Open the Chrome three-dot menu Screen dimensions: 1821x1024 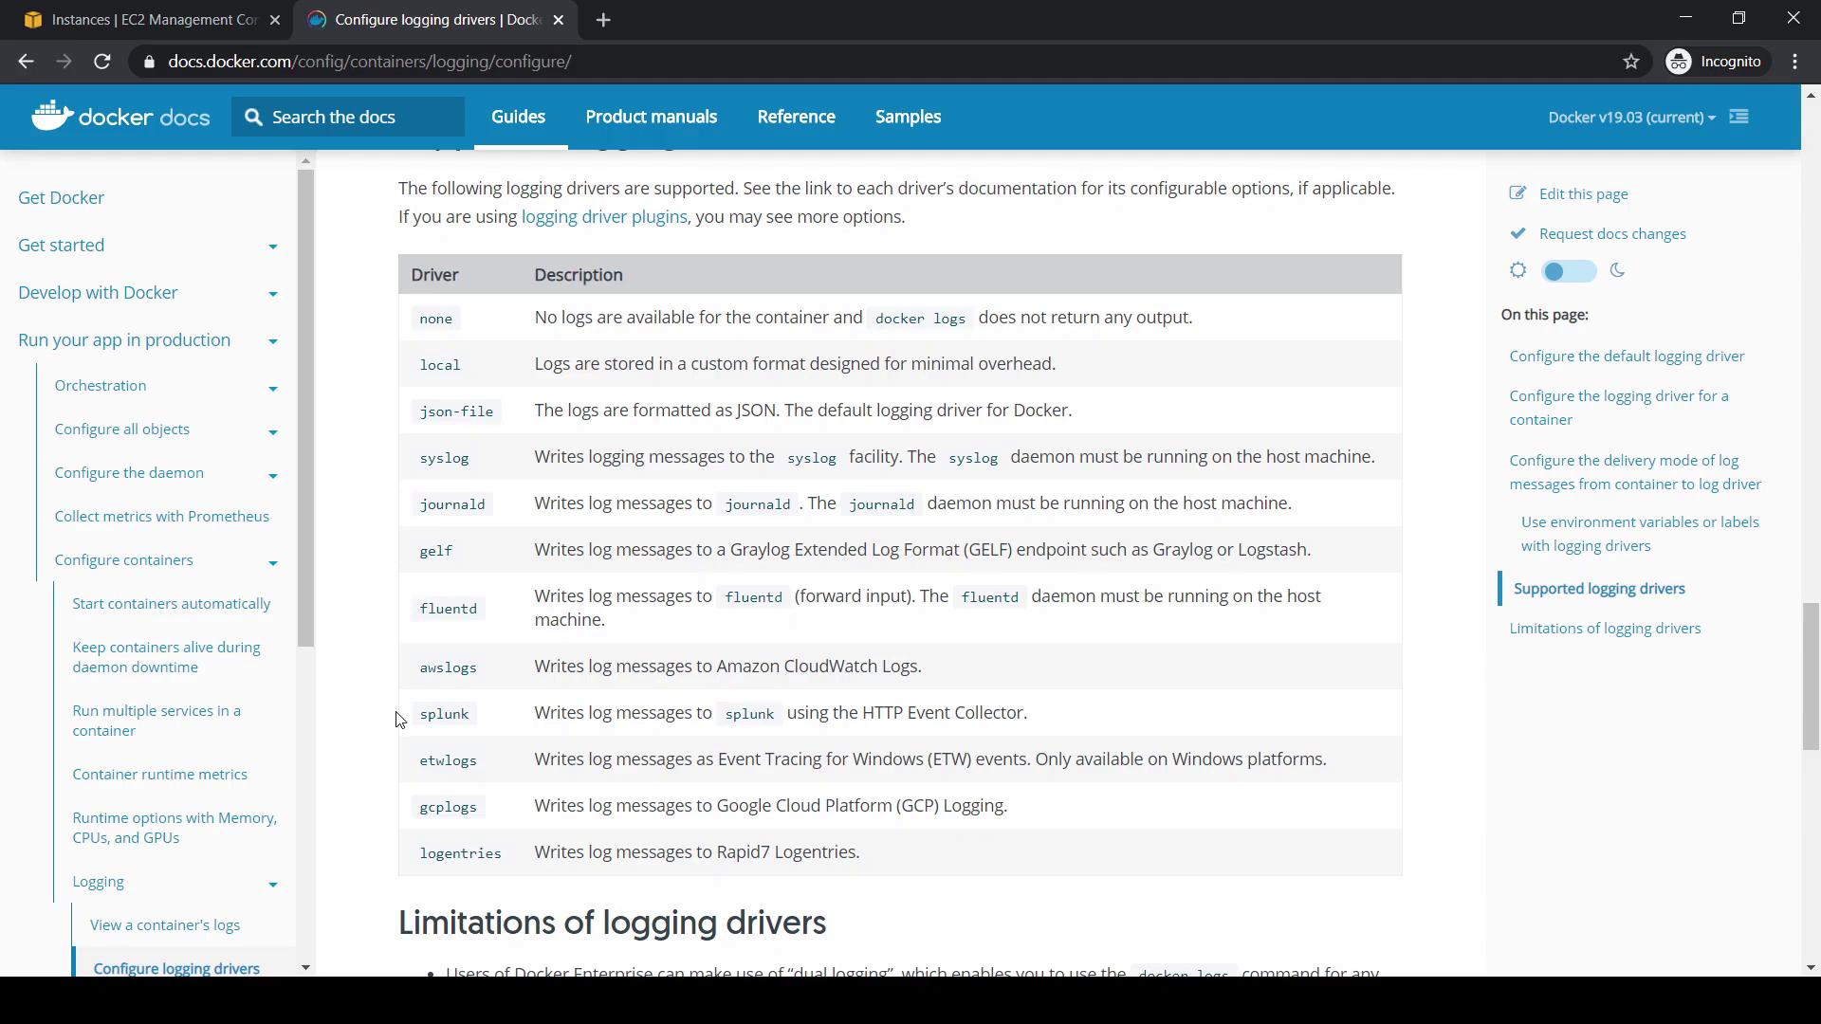[1795, 62]
